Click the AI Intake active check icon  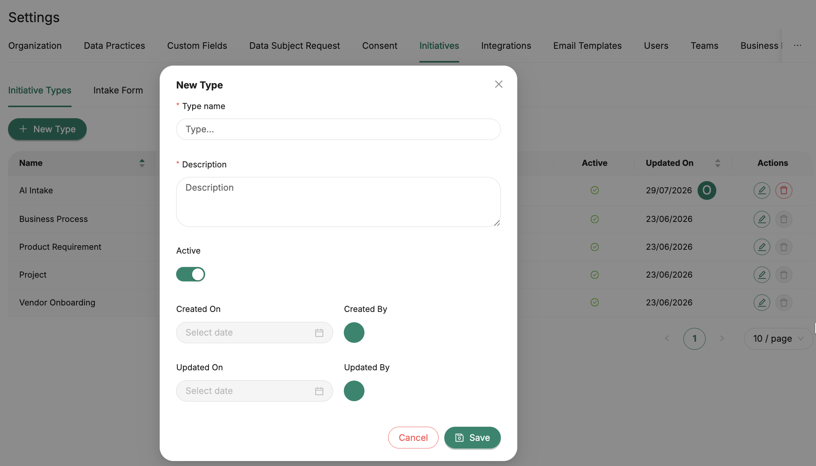[594, 190]
